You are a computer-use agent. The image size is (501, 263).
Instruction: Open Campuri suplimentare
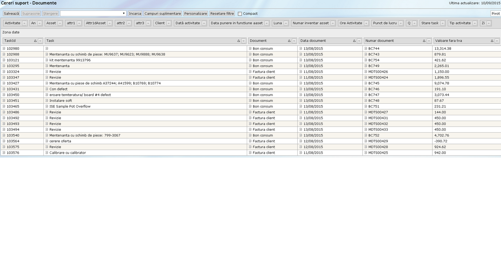point(163,13)
